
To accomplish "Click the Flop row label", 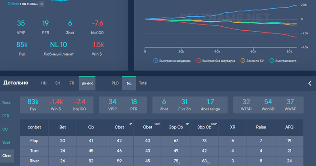I will [34, 141].
